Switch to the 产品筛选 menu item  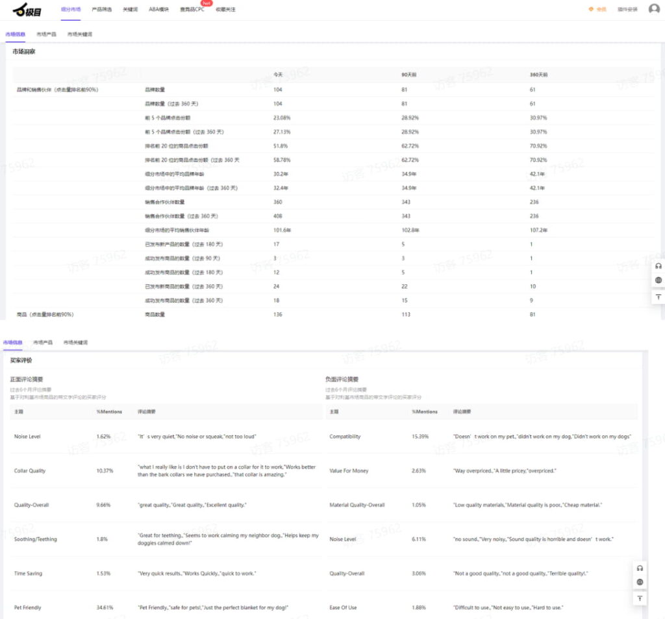click(x=101, y=10)
